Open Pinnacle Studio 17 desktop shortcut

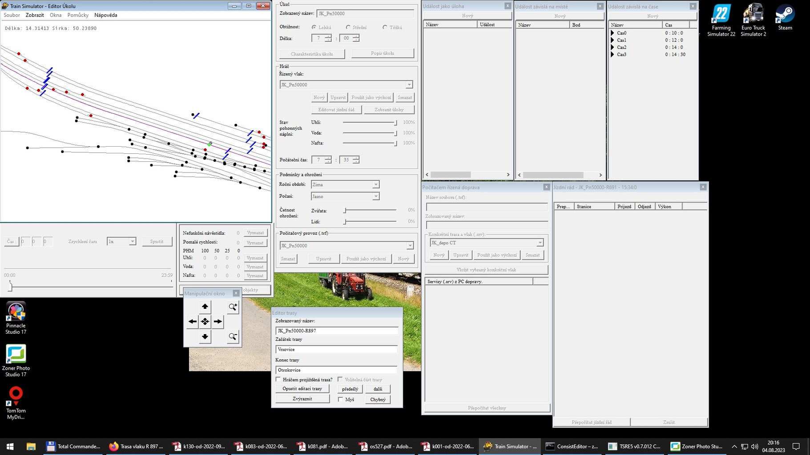[x=16, y=318]
